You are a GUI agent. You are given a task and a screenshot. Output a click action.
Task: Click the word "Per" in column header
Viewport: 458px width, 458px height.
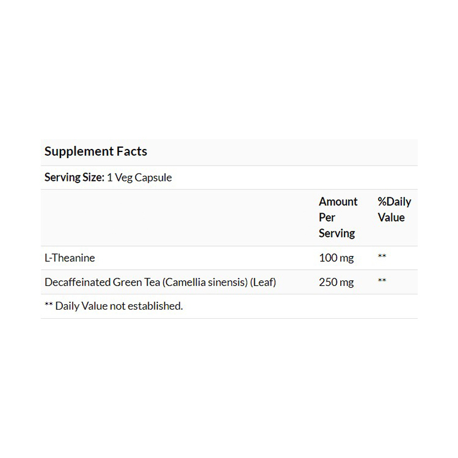[327, 217]
